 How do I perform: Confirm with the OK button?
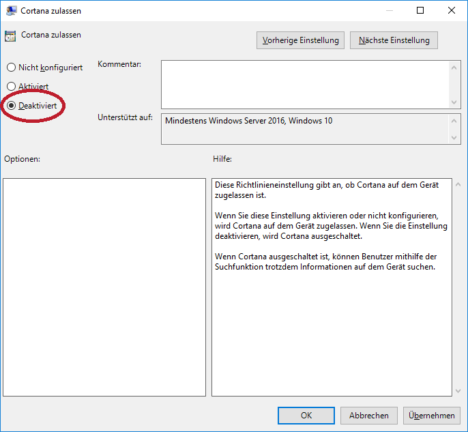tap(306, 416)
